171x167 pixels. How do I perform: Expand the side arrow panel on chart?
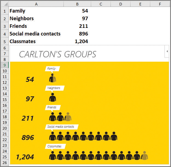(167, 51)
